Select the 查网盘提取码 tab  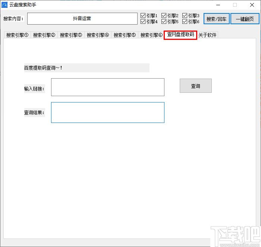(180, 35)
